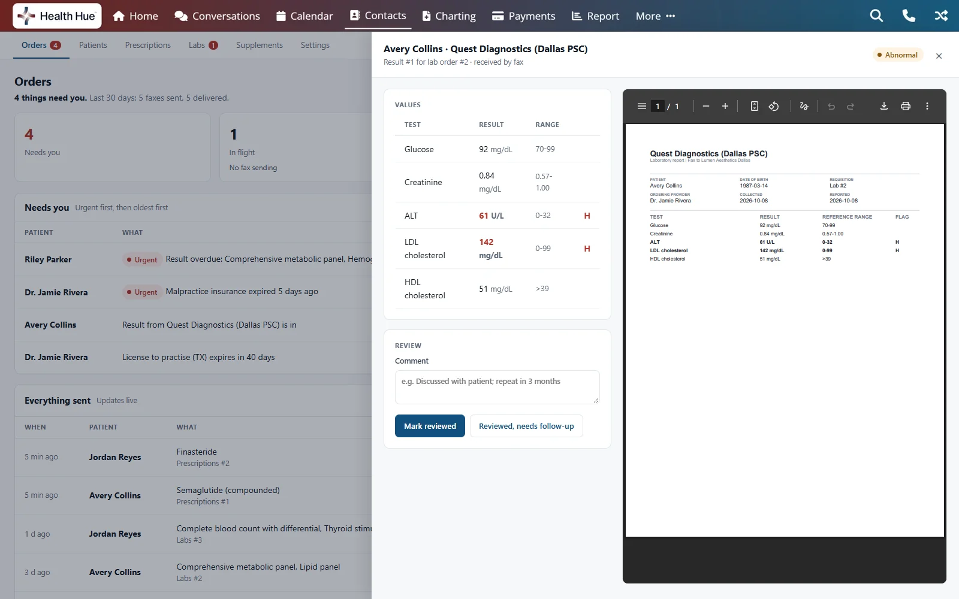The image size is (959, 599).
Task: Open the Finasteride sent item for Jordan Reyes
Action: (194, 457)
